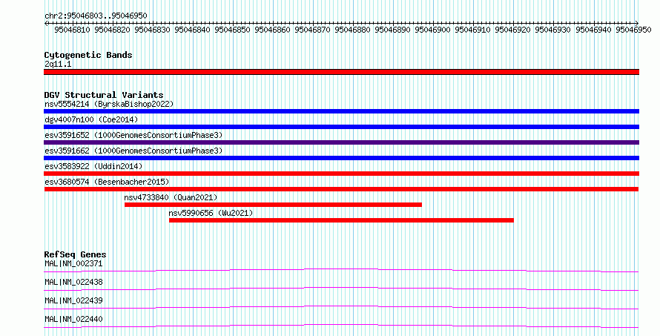Viewport: 660px width, 336px height.
Task: Click ruler position 95046820
Action: coord(112,30)
